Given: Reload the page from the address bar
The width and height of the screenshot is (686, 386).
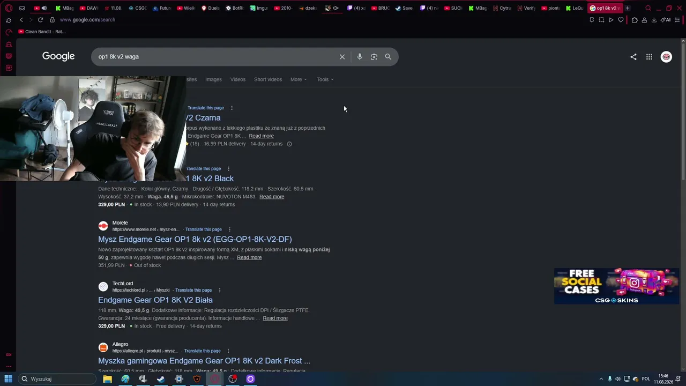Looking at the screenshot, I should tap(40, 20).
